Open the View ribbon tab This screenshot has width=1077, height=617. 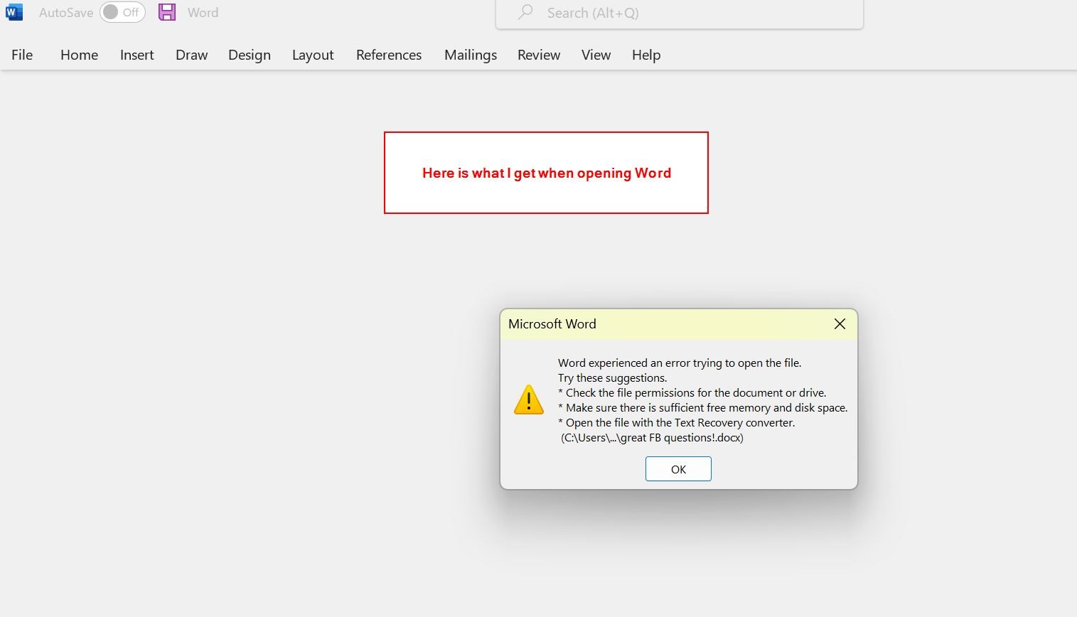tap(596, 55)
